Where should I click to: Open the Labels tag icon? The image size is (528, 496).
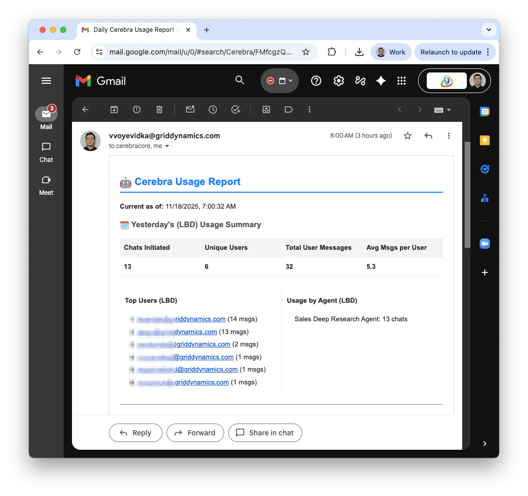288,109
